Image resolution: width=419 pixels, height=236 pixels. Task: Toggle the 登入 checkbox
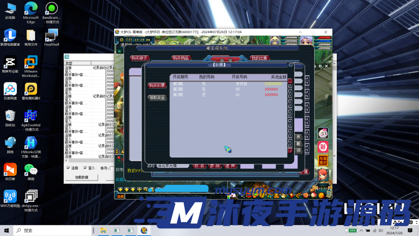click(x=85, y=168)
